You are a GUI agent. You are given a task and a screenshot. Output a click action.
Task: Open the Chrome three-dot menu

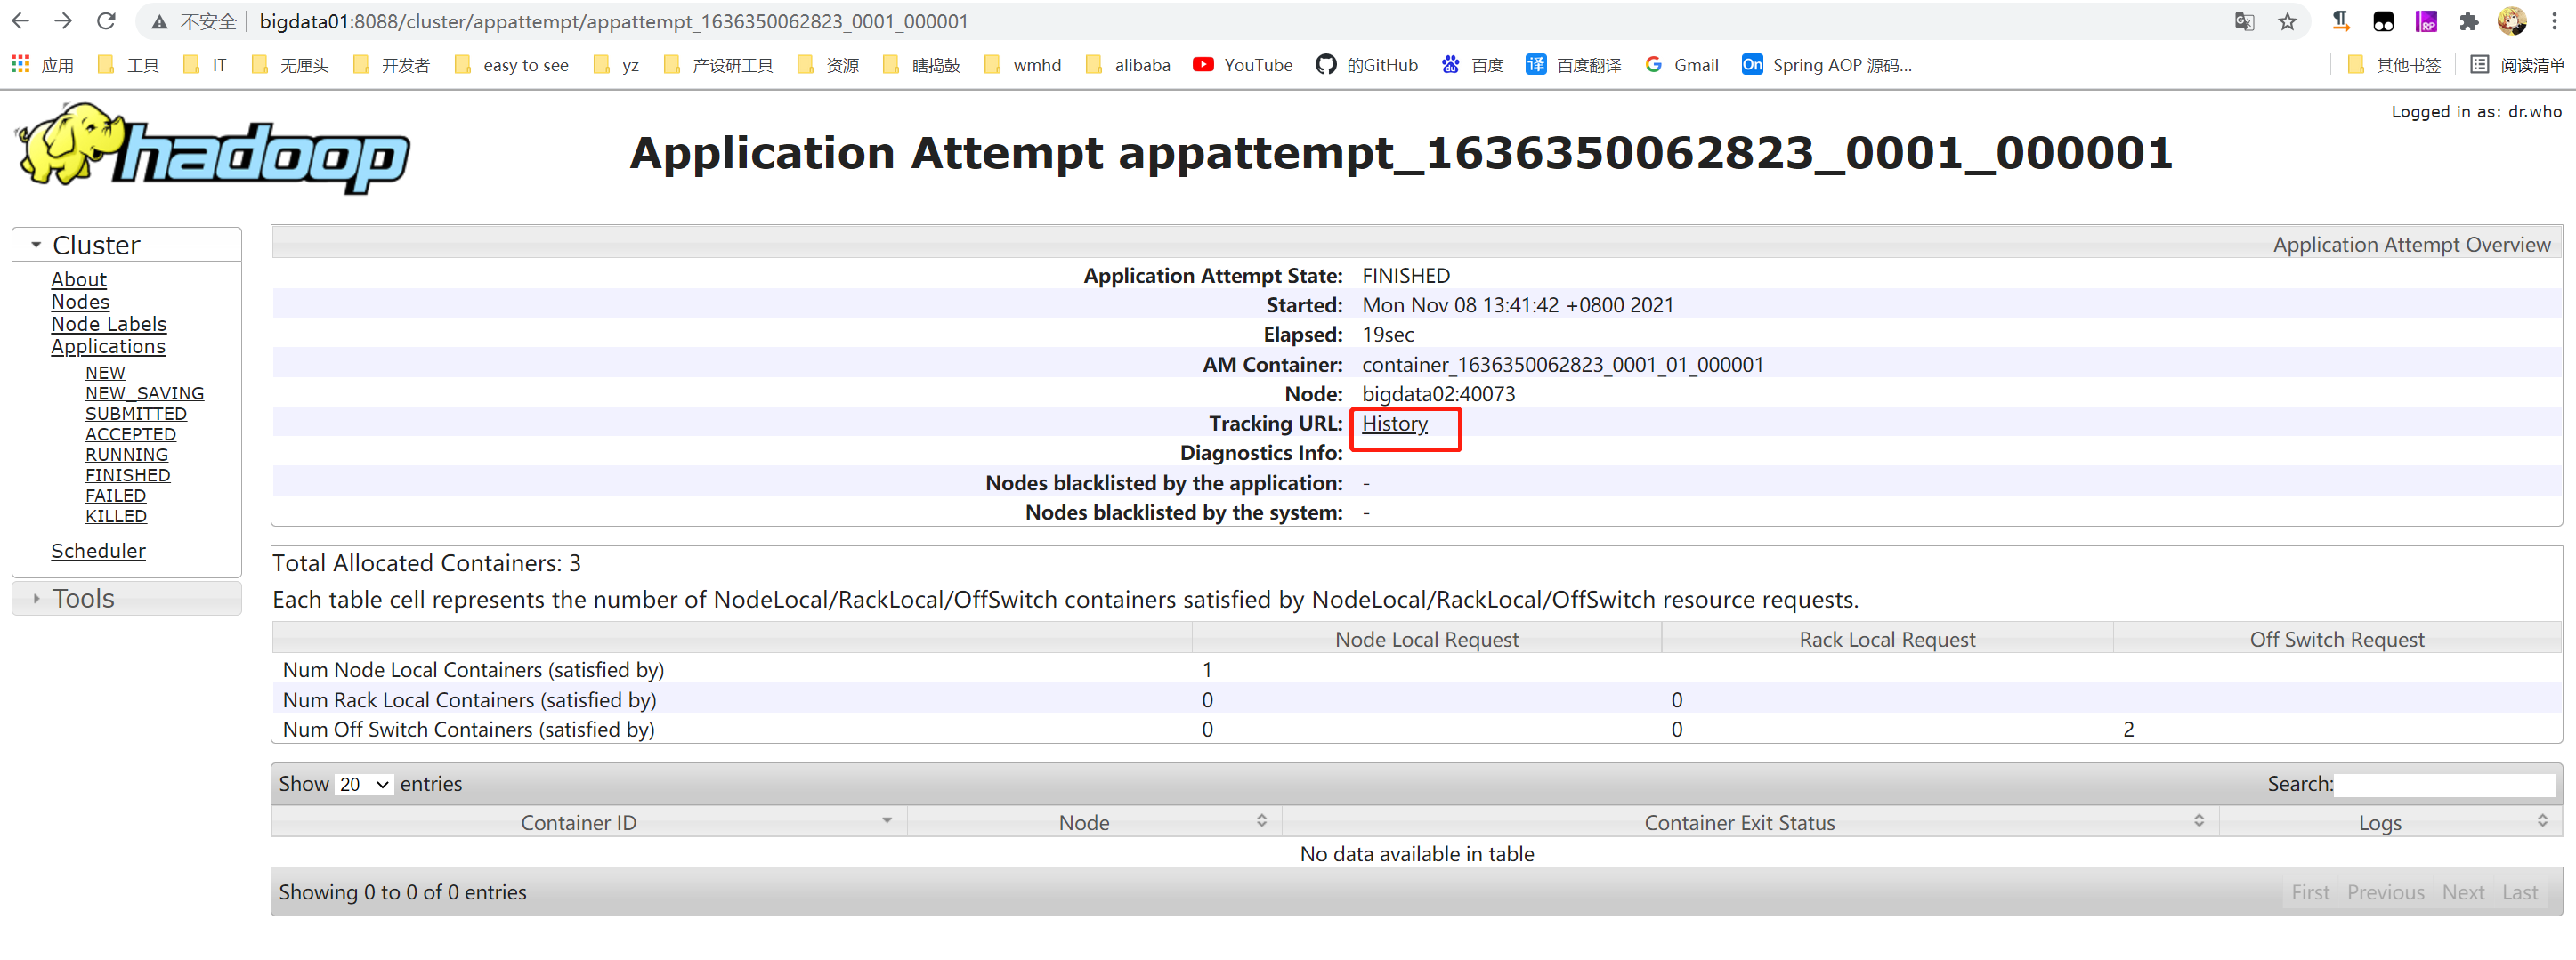2553,22
